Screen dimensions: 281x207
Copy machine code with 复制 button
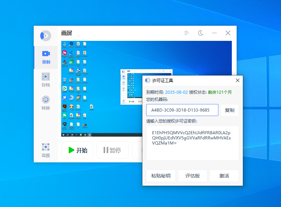[229, 110]
